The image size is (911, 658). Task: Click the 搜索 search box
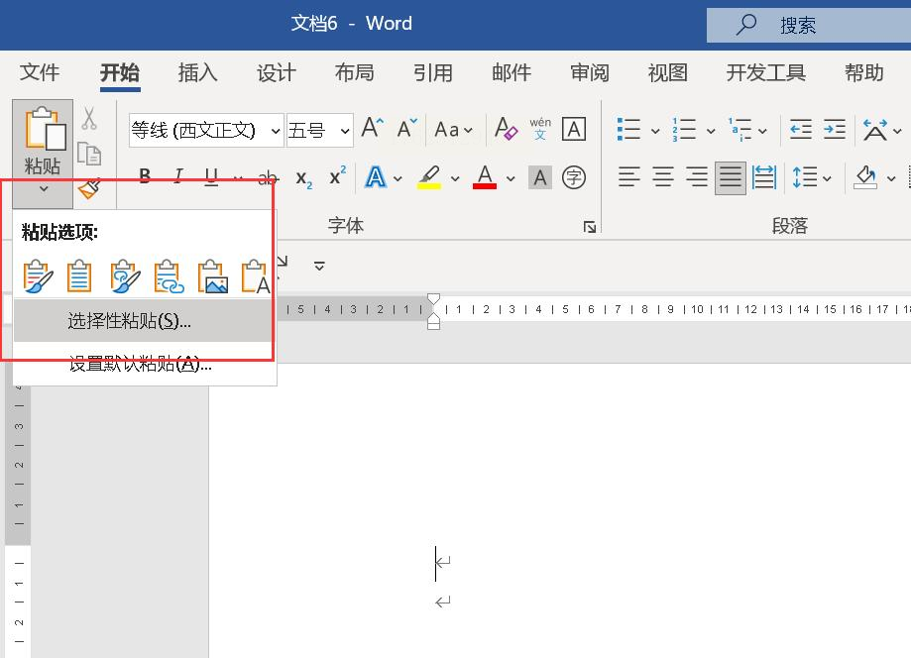[x=809, y=25]
